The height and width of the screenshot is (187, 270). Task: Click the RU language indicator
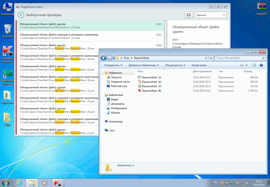(x=215, y=182)
